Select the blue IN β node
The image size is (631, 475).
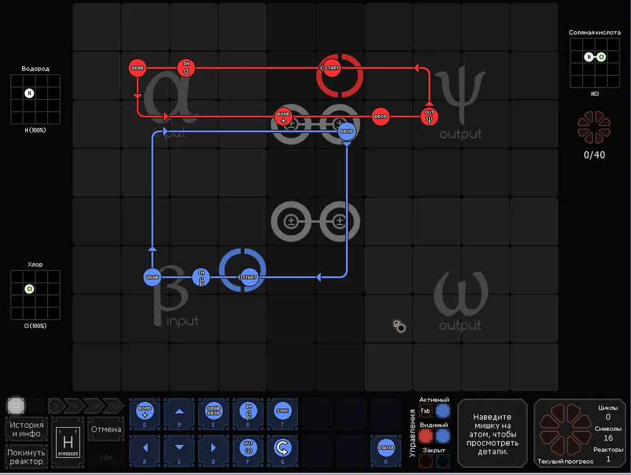point(201,277)
